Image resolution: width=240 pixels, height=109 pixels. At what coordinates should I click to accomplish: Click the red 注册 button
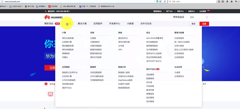[204, 24]
